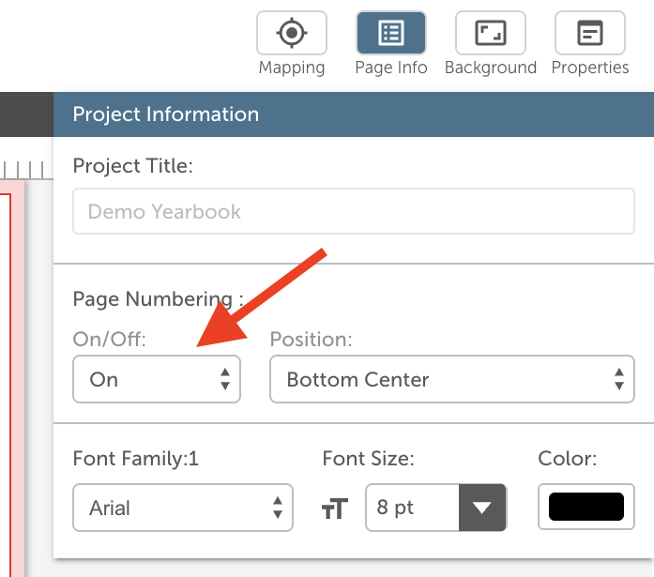The height and width of the screenshot is (577, 654).
Task: Click the Page Info label text
Action: [391, 68]
